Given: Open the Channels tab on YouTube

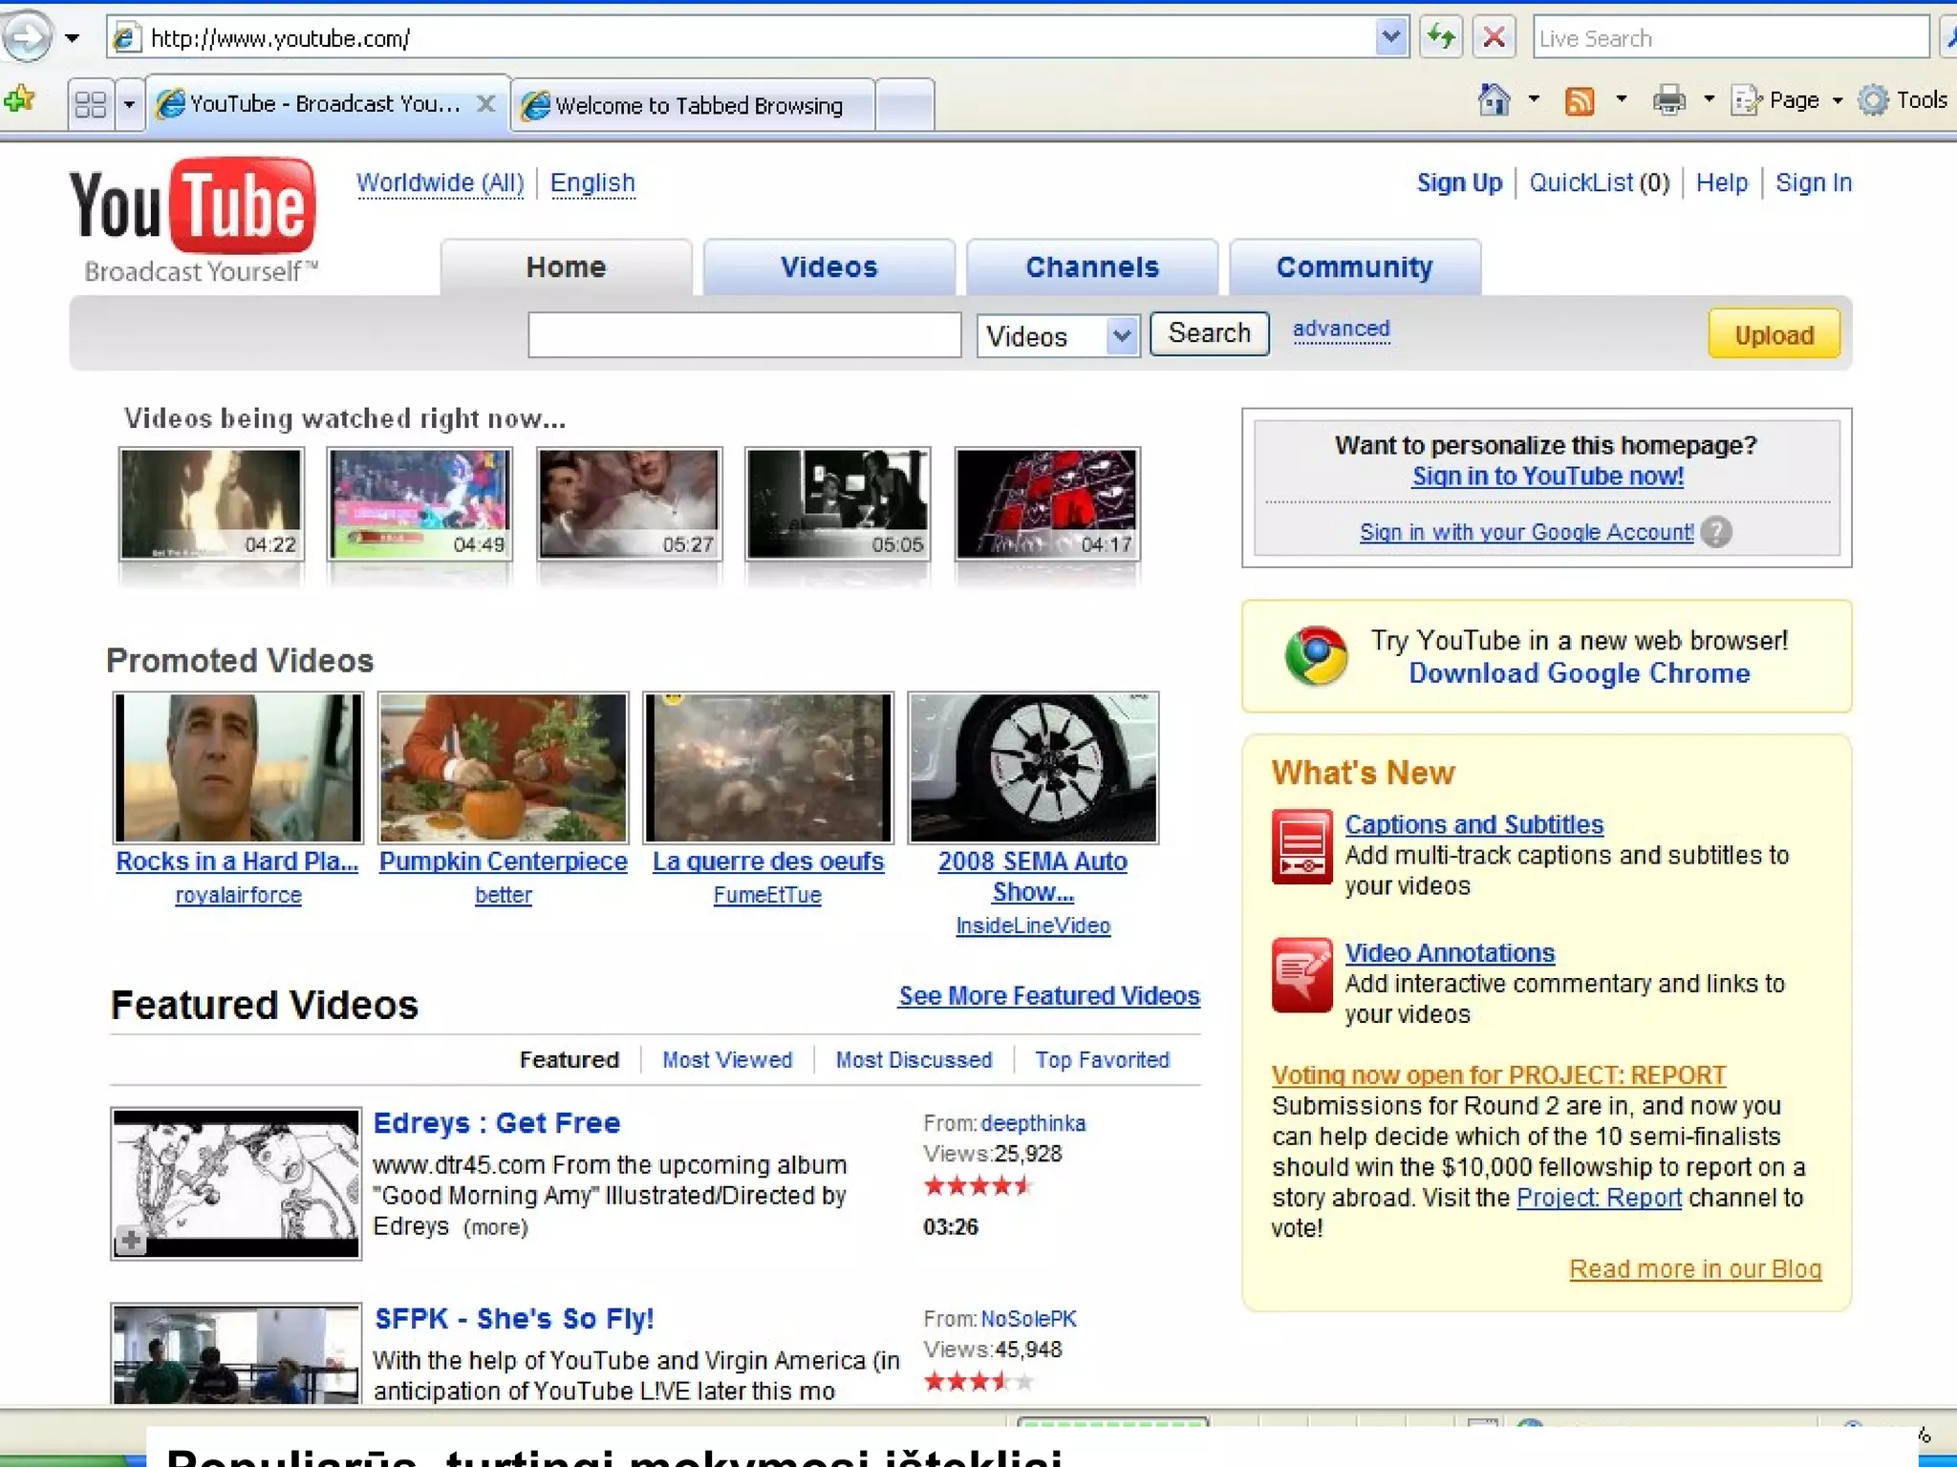Looking at the screenshot, I should pos(1091,267).
